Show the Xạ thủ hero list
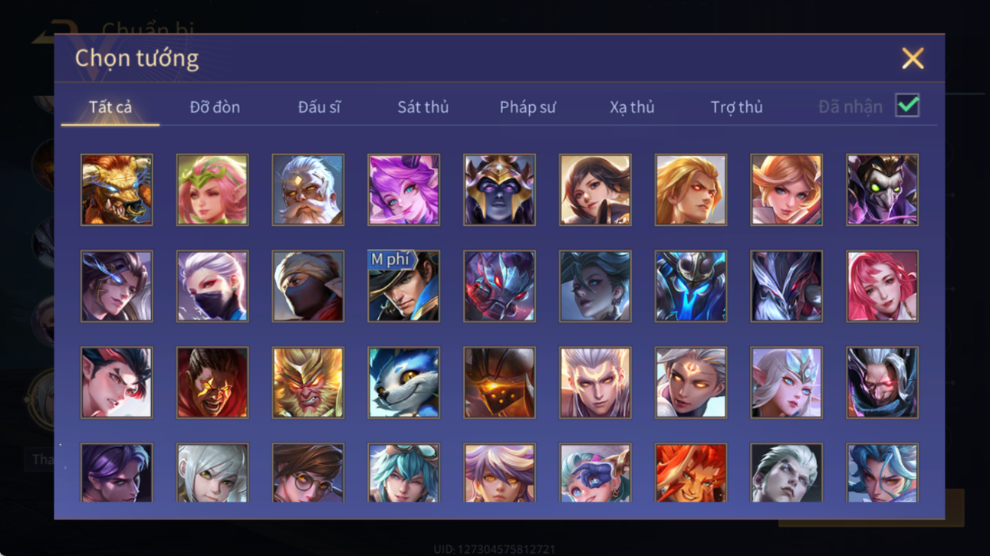 coord(632,107)
